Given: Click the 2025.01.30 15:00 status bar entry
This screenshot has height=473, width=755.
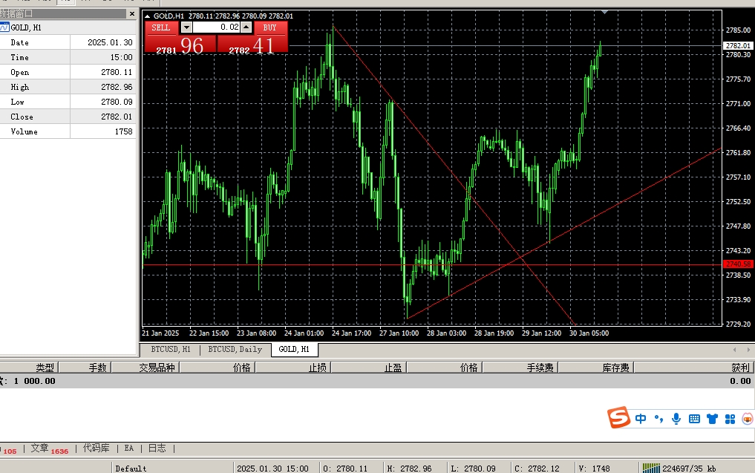Looking at the screenshot, I should coord(272,469).
